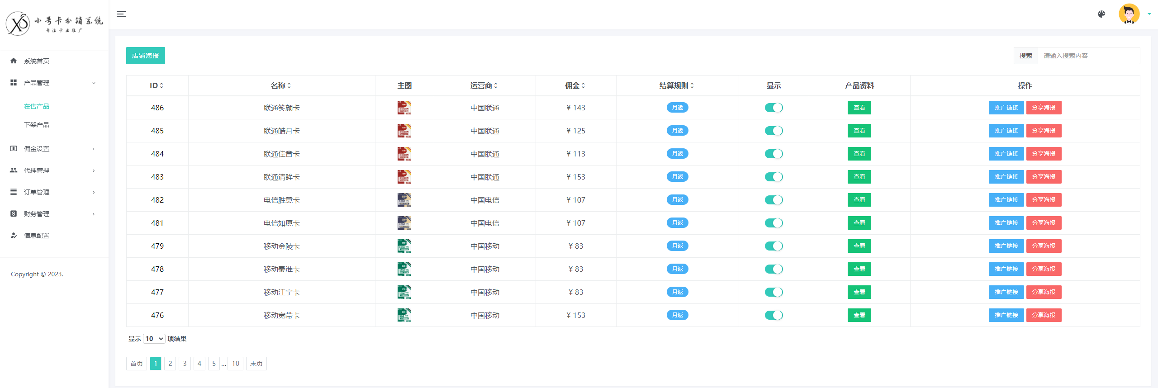This screenshot has height=388, width=1158.
Task: Click the 财务管理 sidebar icon
Action: coord(14,213)
